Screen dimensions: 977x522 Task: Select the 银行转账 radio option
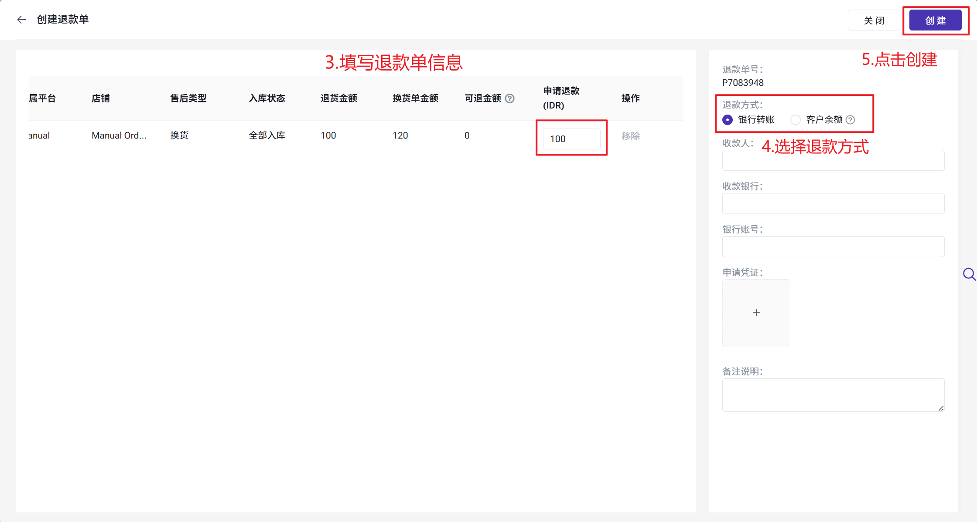(728, 120)
